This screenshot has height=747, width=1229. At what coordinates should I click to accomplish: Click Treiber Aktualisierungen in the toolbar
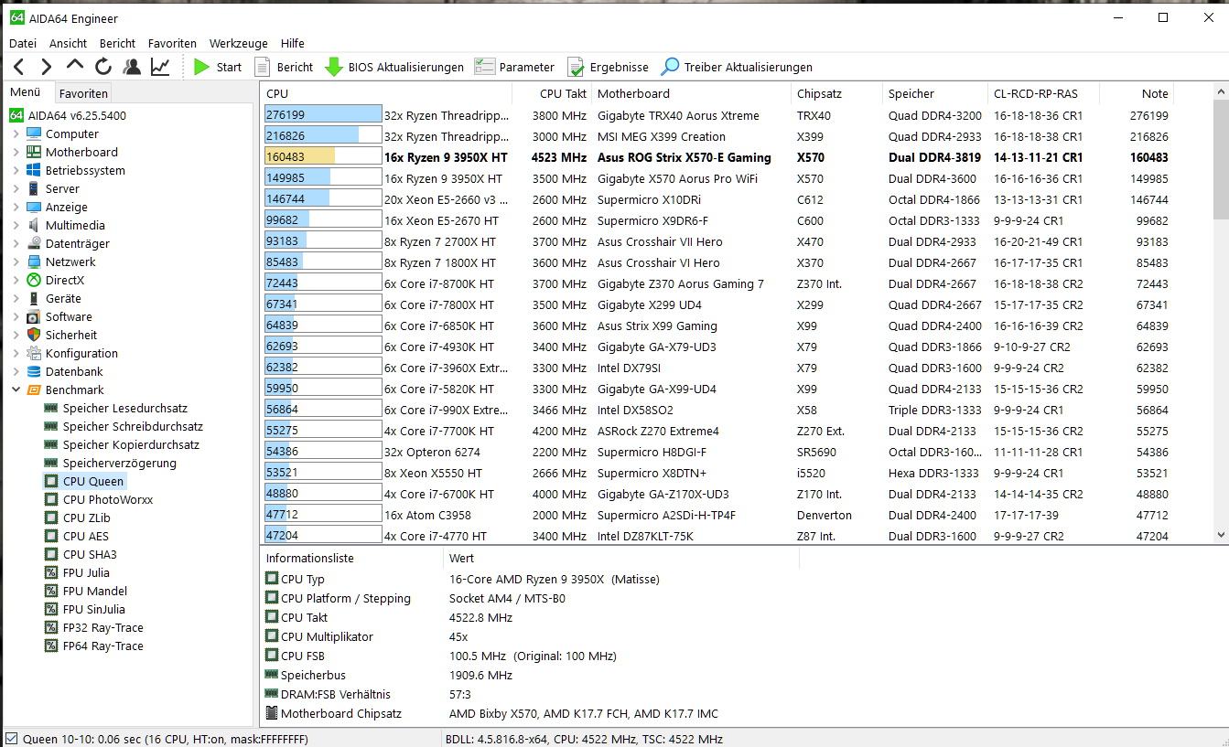[x=737, y=67]
